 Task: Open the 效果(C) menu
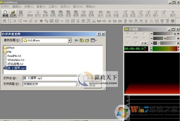(x=29, y=7)
